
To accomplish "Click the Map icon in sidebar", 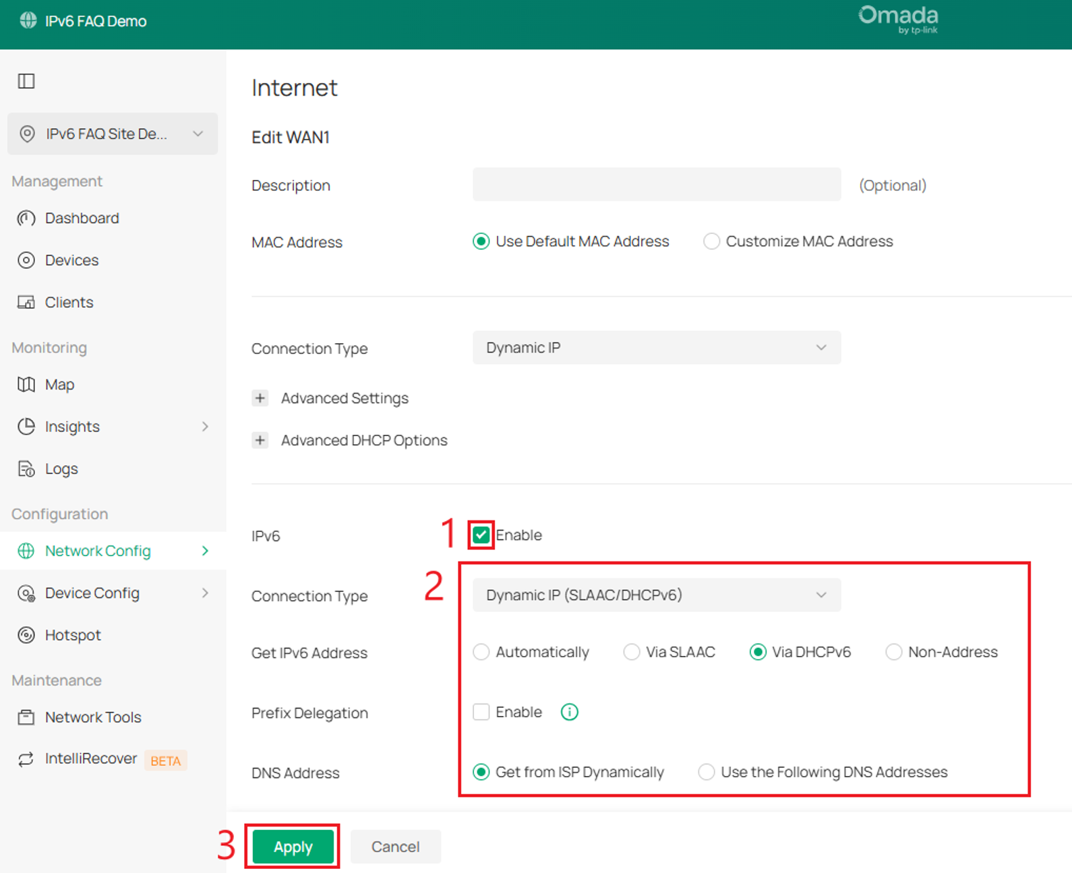I will coord(26,384).
